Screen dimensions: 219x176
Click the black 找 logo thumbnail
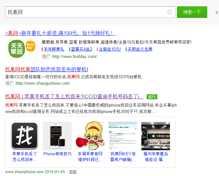[x=25, y=136]
